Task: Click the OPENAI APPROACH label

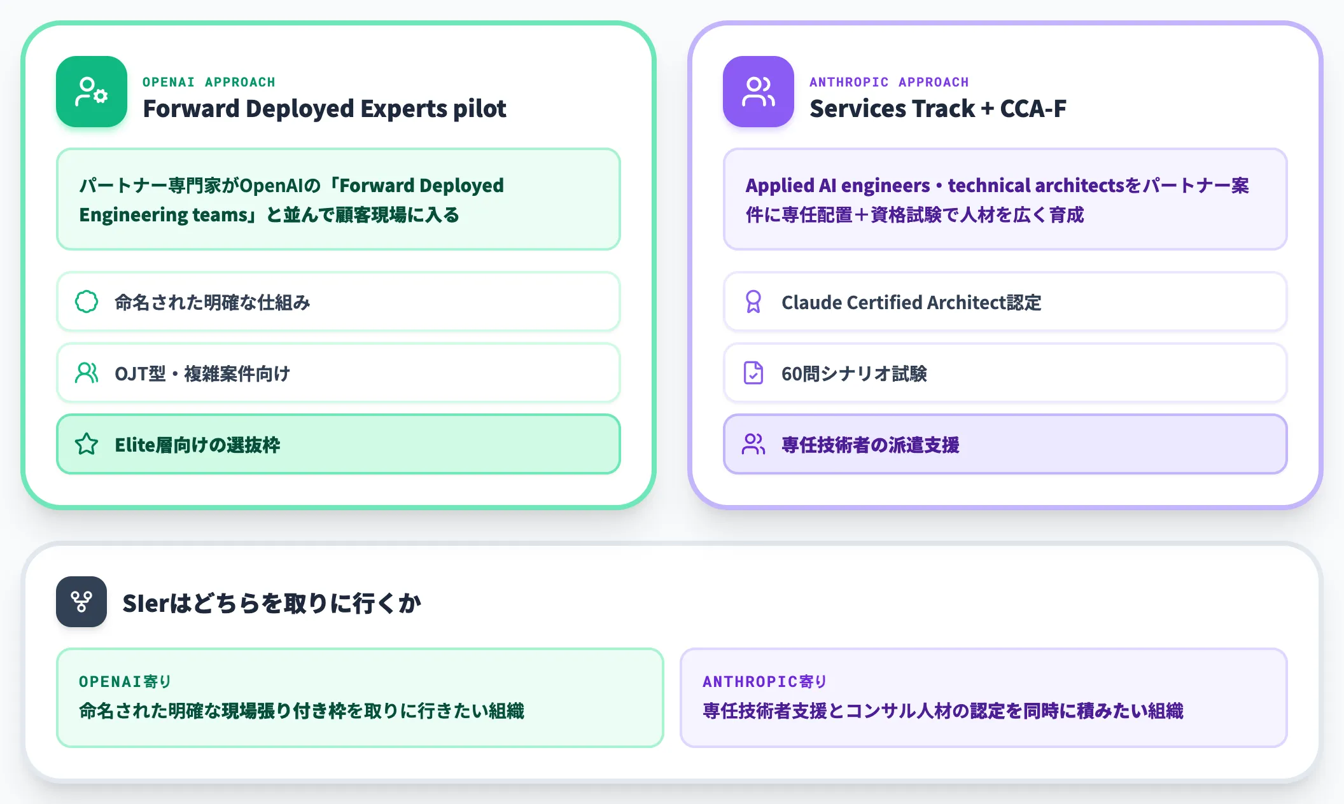Action: pyautogui.click(x=209, y=82)
